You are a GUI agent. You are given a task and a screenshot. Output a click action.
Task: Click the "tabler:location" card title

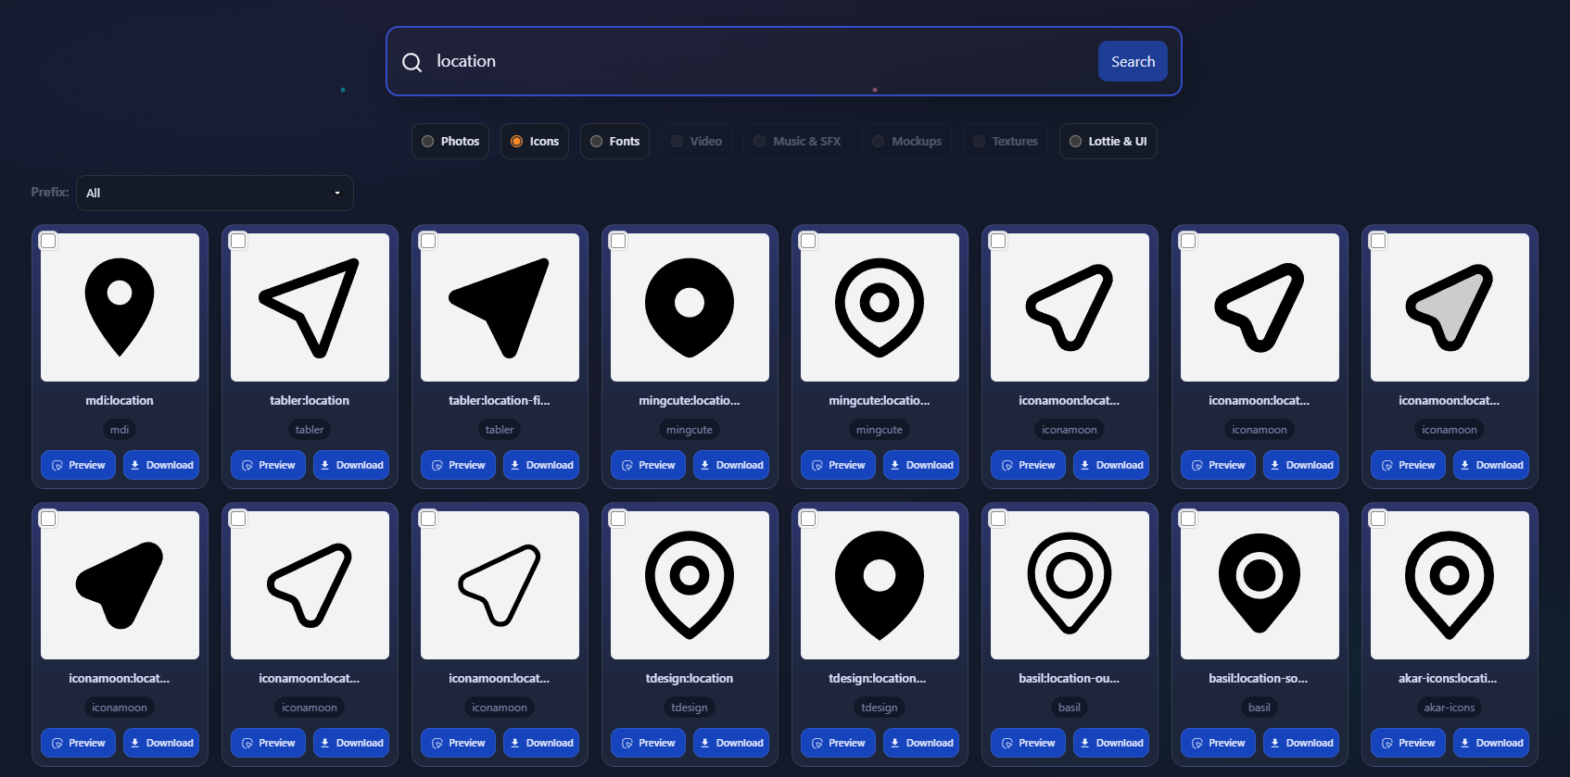tap(310, 401)
